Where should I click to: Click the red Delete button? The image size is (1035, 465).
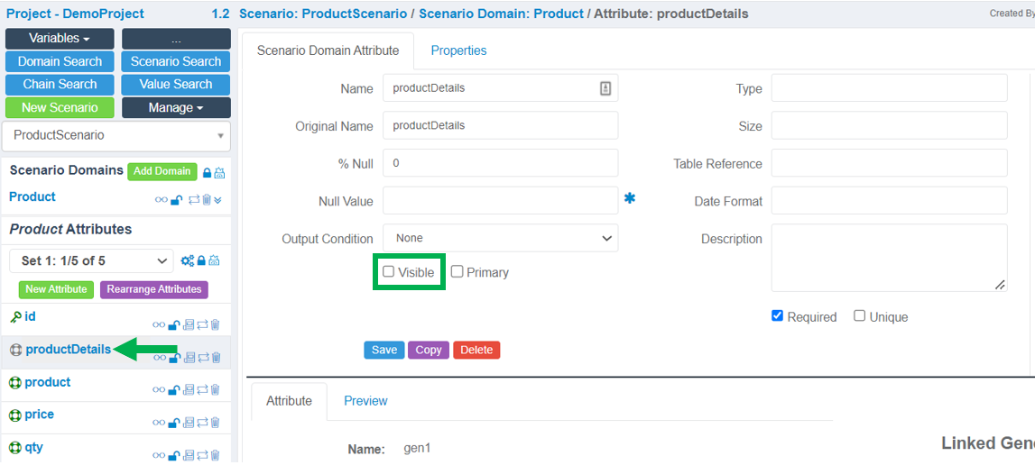(476, 351)
